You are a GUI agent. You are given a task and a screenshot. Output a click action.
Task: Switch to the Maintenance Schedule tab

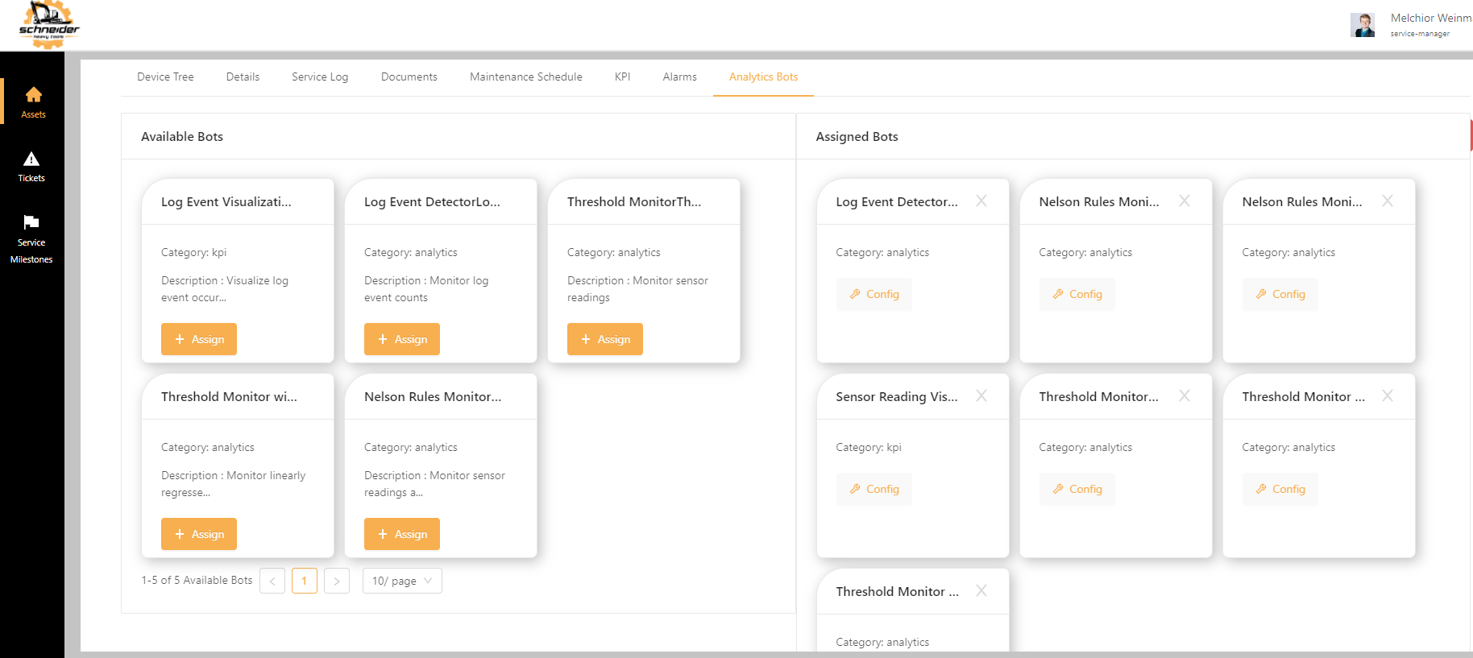pos(525,77)
